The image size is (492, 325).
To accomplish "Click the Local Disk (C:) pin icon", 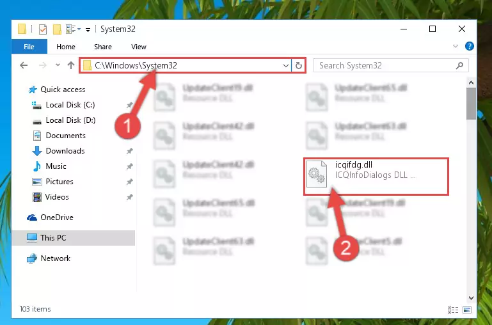I will pos(129,105).
